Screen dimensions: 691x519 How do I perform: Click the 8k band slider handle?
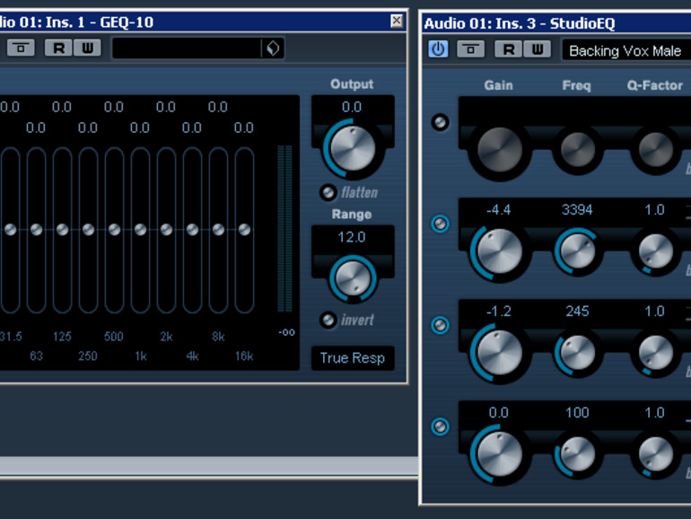pyautogui.click(x=219, y=230)
